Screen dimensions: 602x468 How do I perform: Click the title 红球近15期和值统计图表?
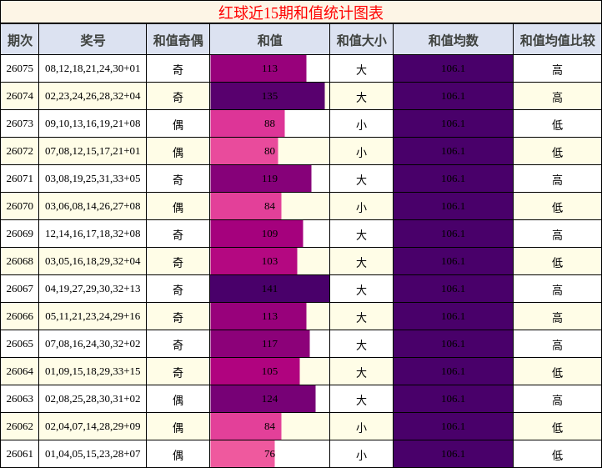(x=301, y=13)
